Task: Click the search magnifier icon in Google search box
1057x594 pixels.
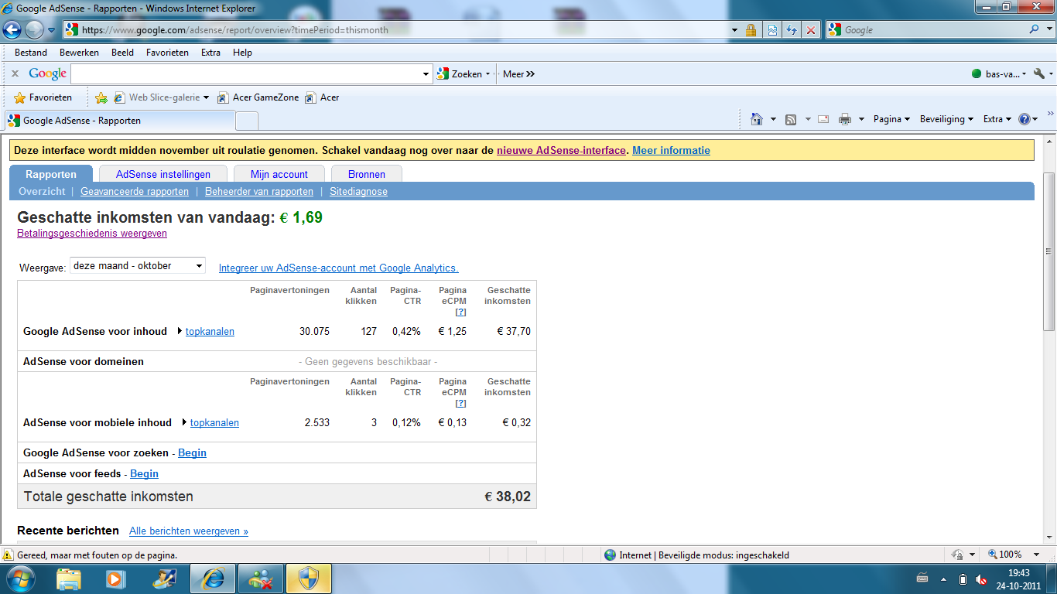Action: 1034,29
